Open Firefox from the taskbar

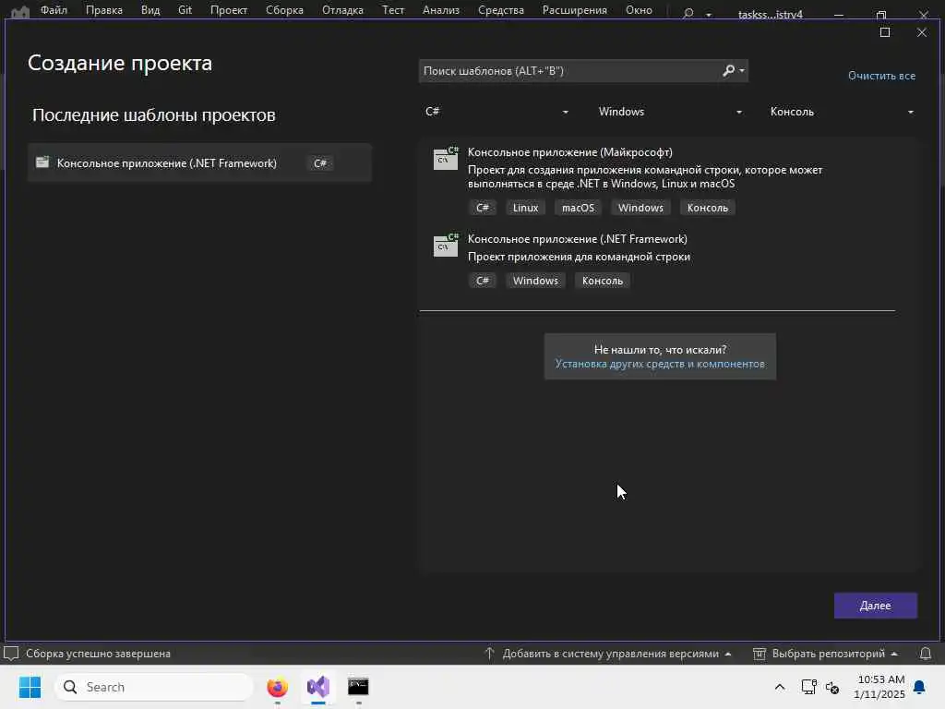tap(277, 687)
